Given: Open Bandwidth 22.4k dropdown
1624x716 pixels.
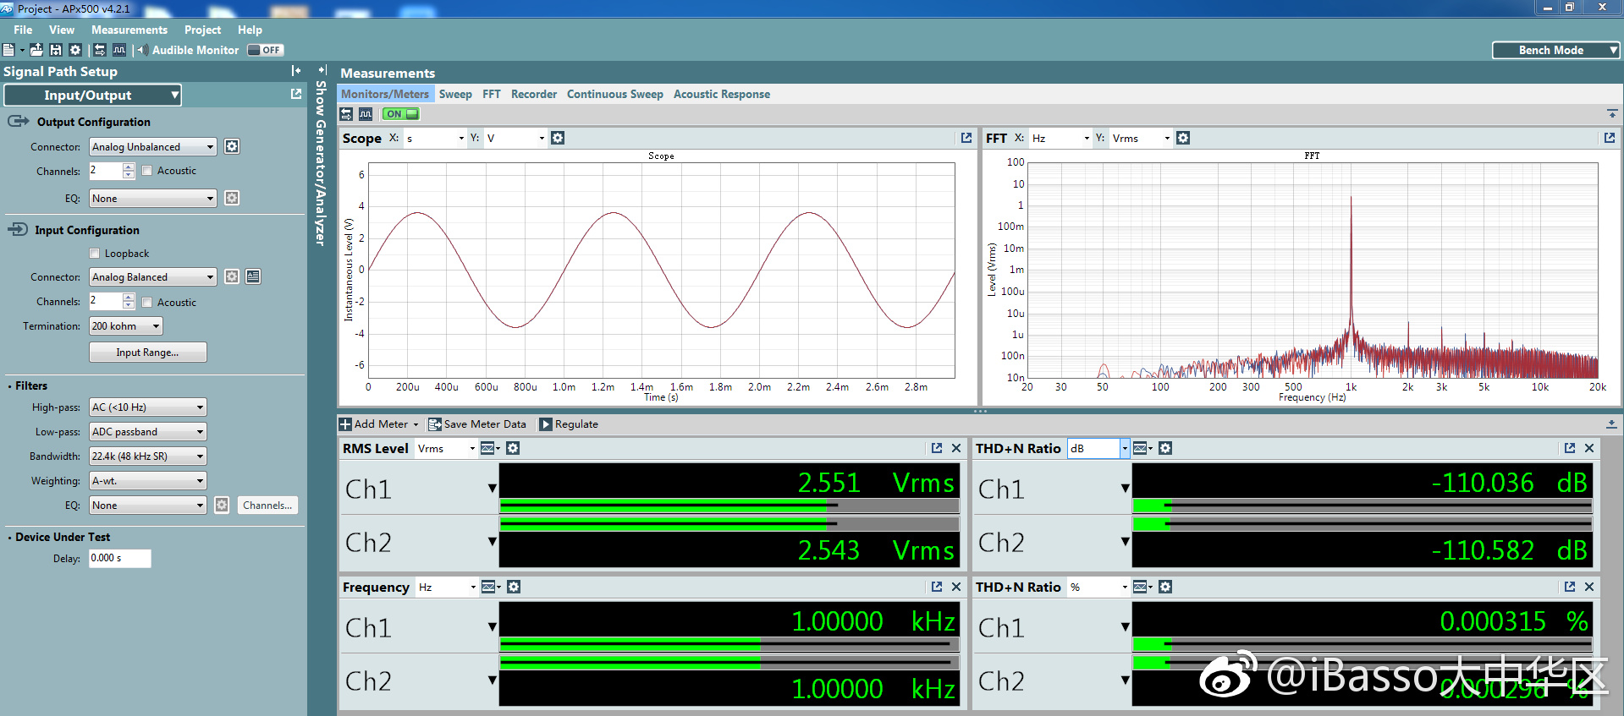Looking at the screenshot, I should click(x=148, y=456).
